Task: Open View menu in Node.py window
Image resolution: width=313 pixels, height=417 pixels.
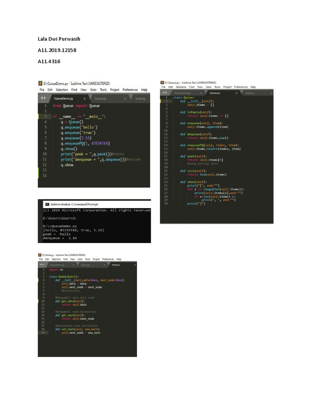Action: (x=73, y=259)
